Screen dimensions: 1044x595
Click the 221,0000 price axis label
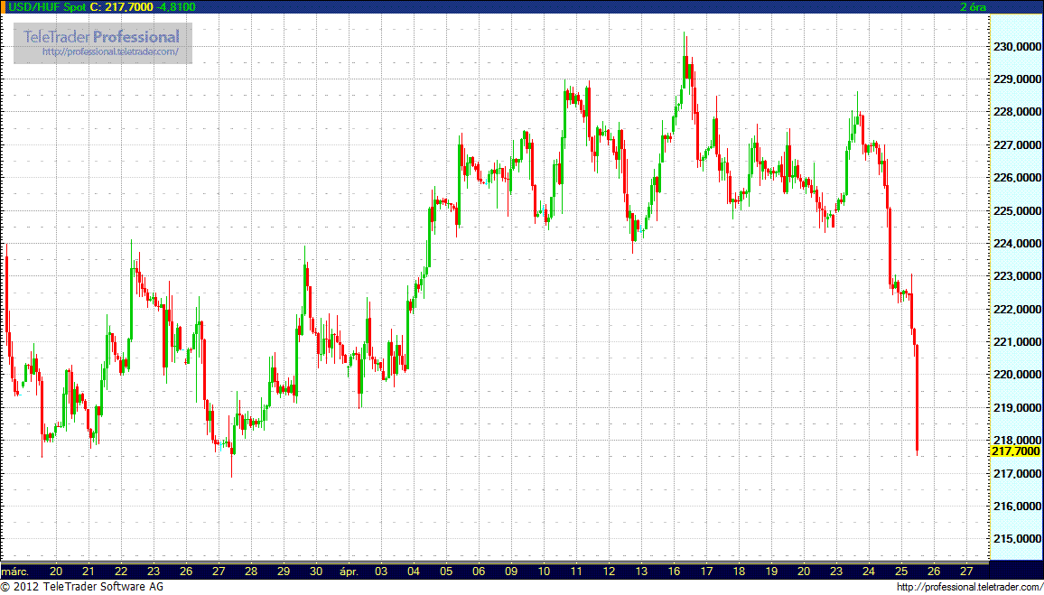coord(1018,342)
